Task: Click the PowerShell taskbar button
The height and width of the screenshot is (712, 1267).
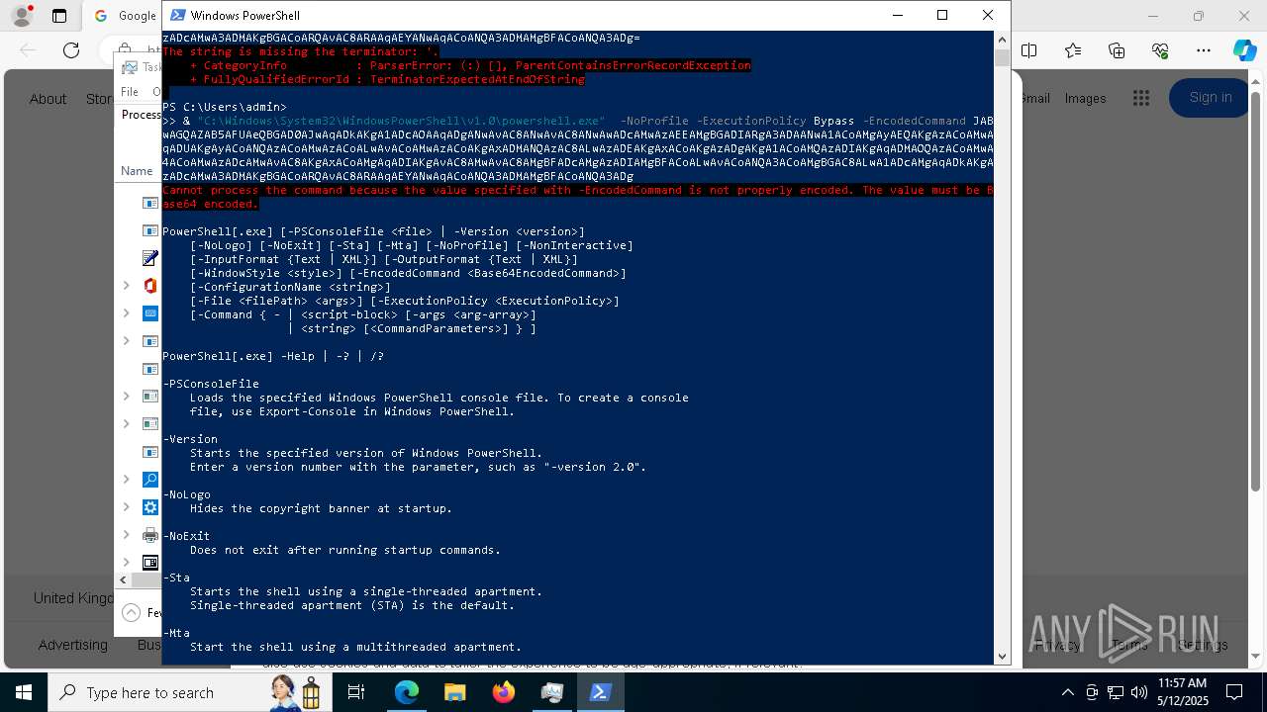Action: point(600,692)
